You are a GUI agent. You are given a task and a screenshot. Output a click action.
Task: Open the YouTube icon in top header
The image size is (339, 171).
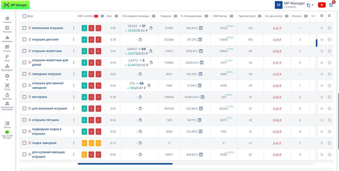[322, 5]
